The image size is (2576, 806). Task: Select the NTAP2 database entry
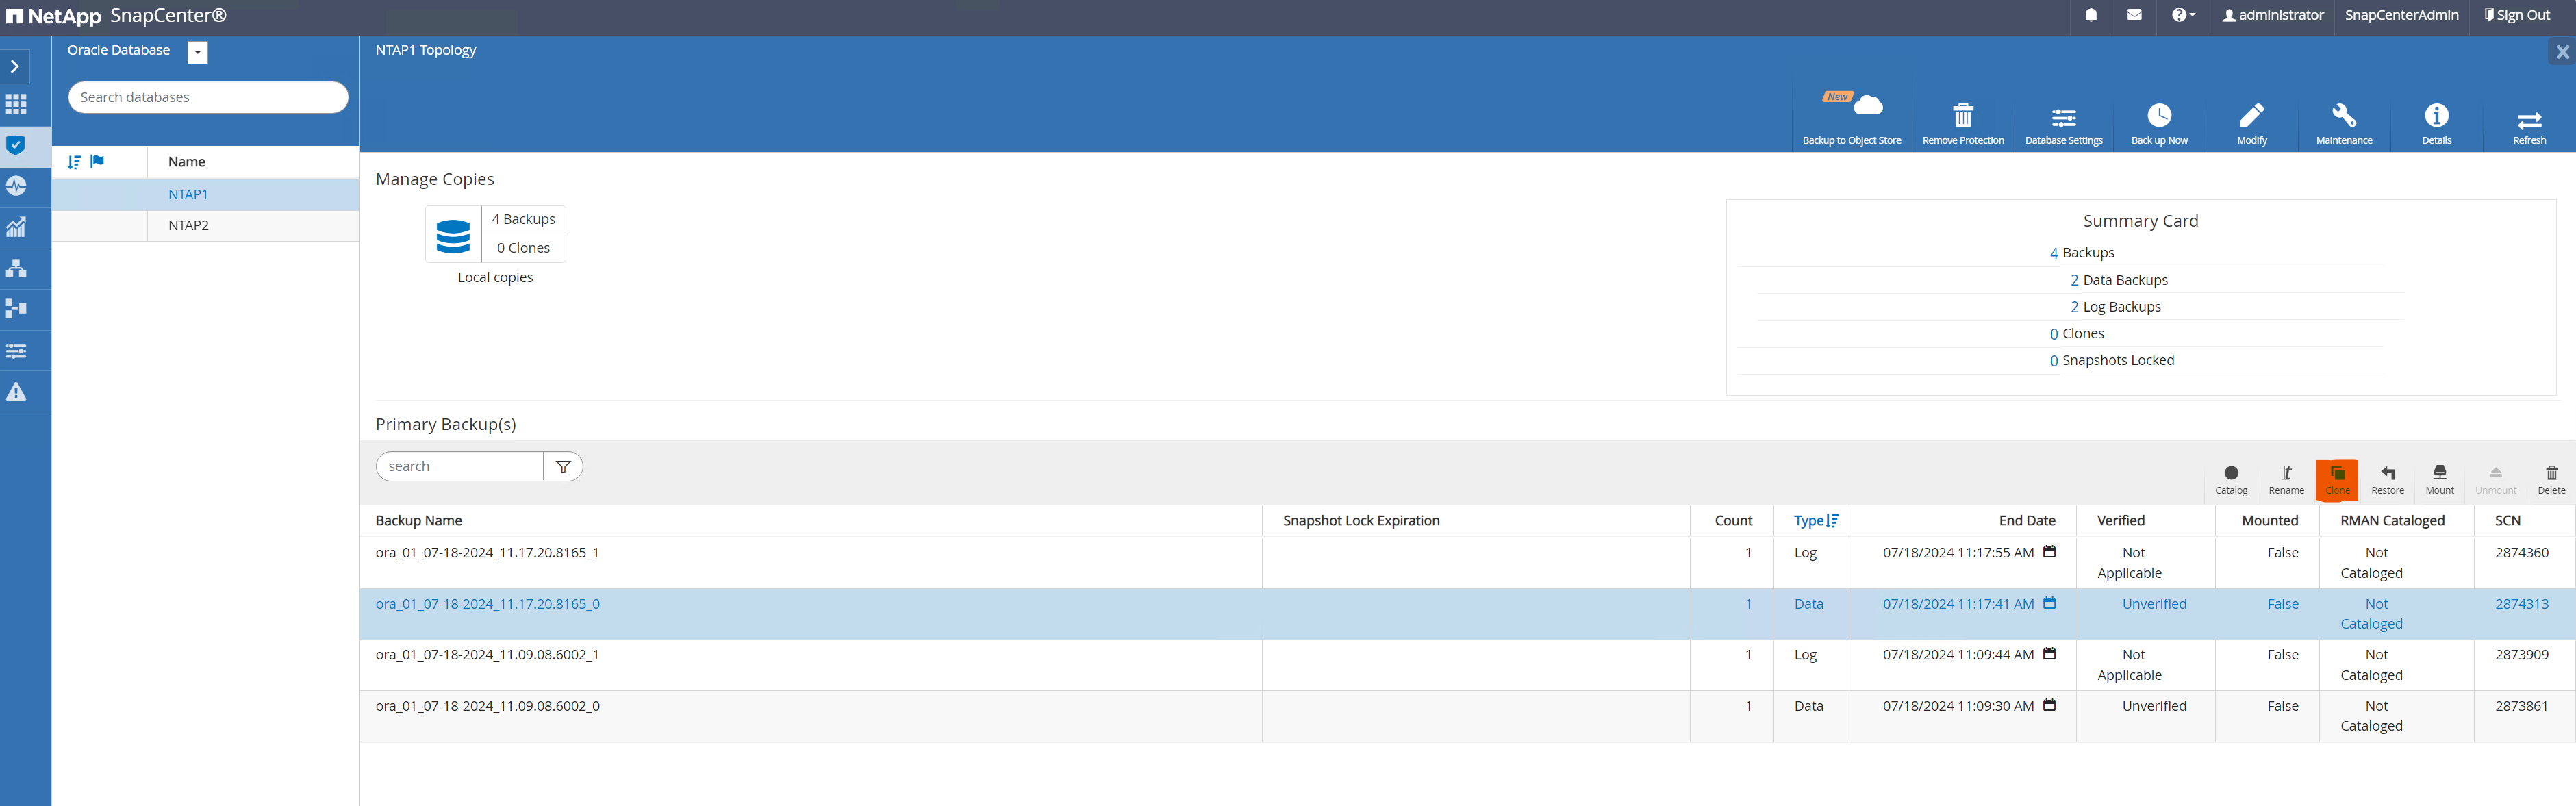[x=188, y=225]
